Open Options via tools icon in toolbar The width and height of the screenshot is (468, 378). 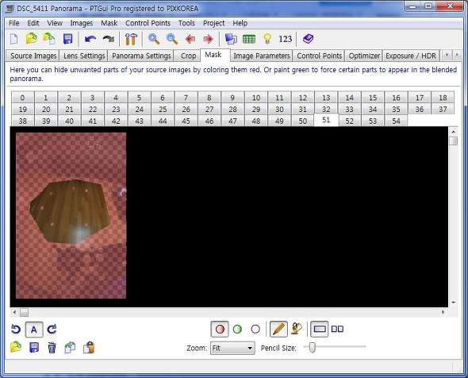(131, 39)
